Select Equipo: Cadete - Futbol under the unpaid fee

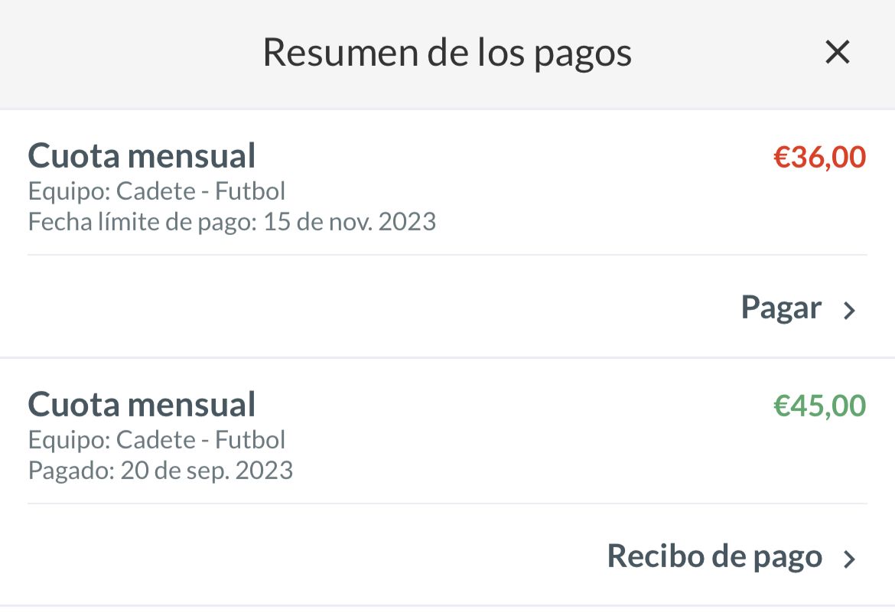coord(157,191)
